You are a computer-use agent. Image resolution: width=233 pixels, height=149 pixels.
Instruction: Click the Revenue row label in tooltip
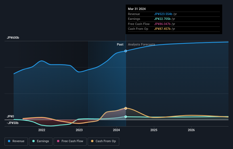click(134, 14)
